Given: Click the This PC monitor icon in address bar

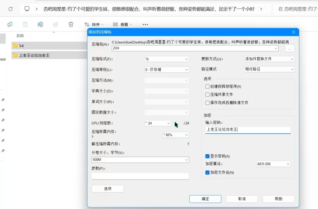Looking at the screenshot, I should point(27,9).
